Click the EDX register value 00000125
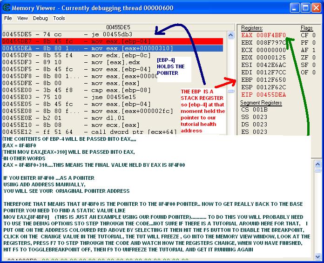The width and height of the screenshot is (324, 263). point(271,58)
